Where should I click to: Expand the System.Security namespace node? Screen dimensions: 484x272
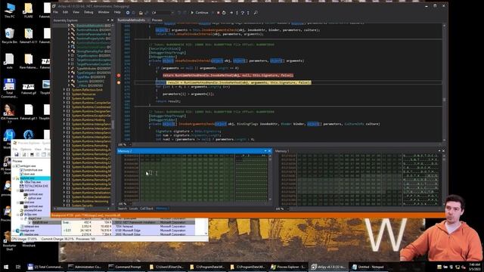click(x=64, y=206)
